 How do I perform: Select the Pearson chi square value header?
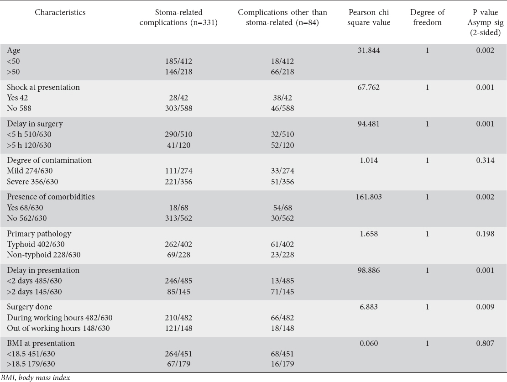click(369, 17)
